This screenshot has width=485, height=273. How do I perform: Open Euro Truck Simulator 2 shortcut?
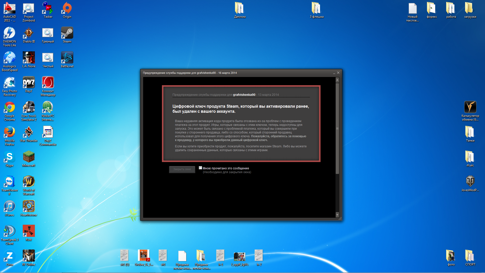pos(29,111)
